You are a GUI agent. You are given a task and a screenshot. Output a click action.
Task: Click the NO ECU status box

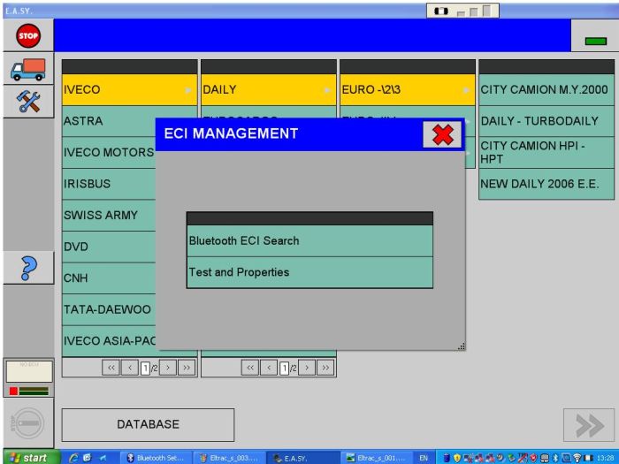pyautogui.click(x=29, y=371)
